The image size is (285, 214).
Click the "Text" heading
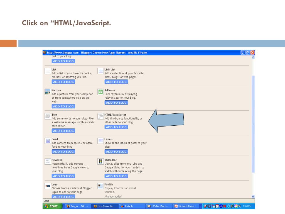pos(54,115)
